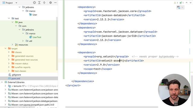
Task: Collapse External Libraries node
Action: pos(2,82)
